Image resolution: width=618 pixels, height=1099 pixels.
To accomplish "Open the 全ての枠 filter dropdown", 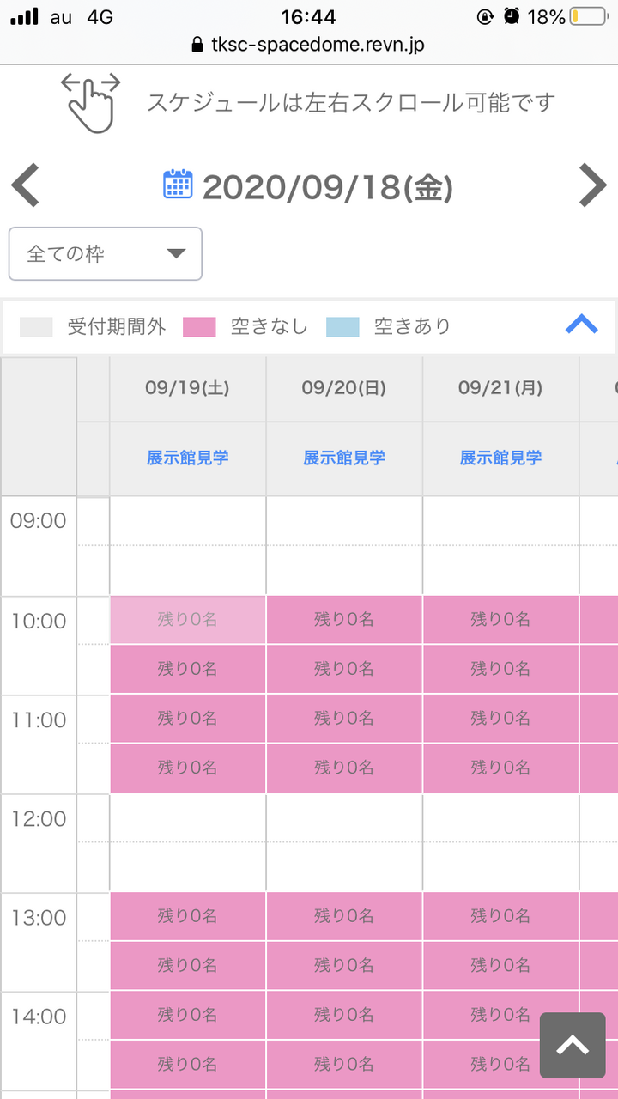I will click(106, 254).
